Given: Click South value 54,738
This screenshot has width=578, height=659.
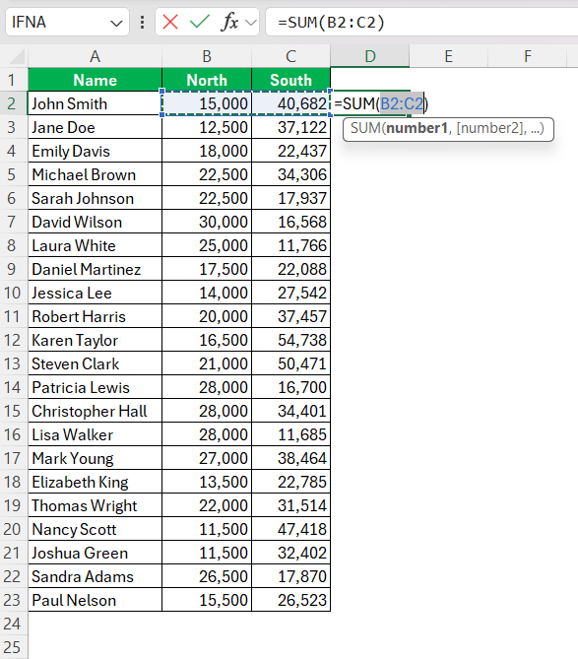Looking at the screenshot, I should [x=291, y=340].
